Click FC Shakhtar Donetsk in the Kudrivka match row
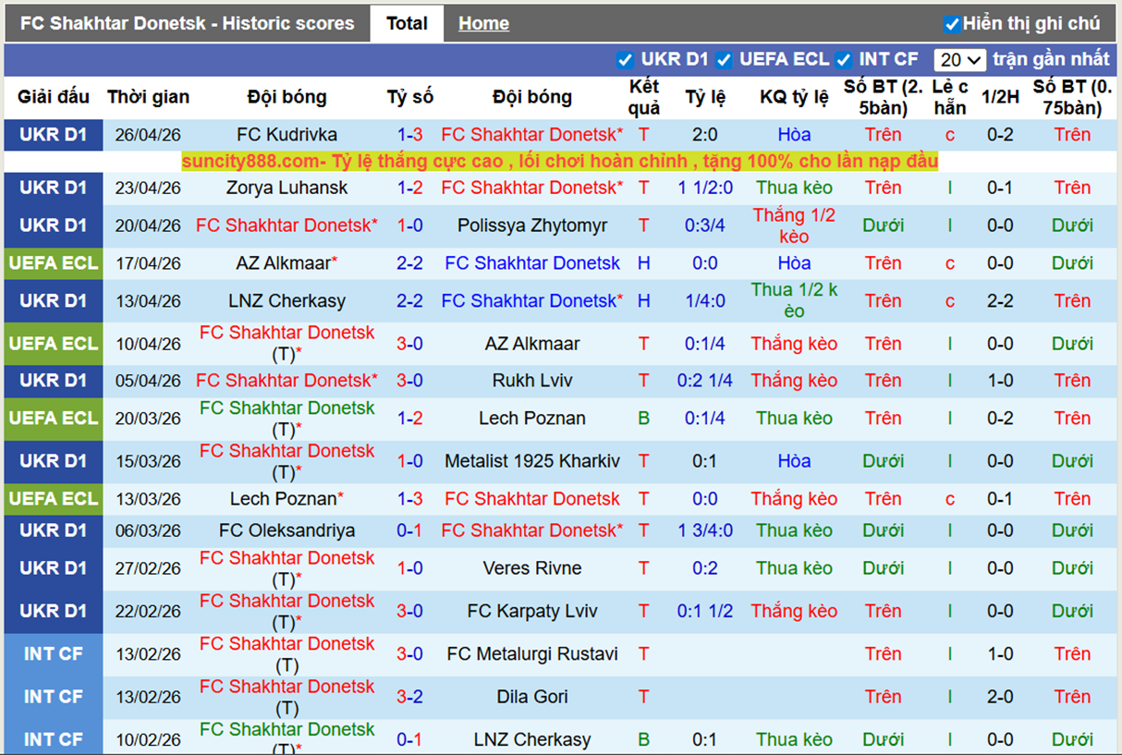This screenshot has height=755, width=1122. point(531,134)
